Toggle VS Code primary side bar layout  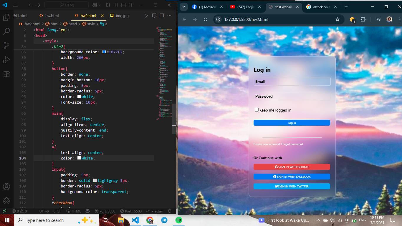(x=116, y=5)
